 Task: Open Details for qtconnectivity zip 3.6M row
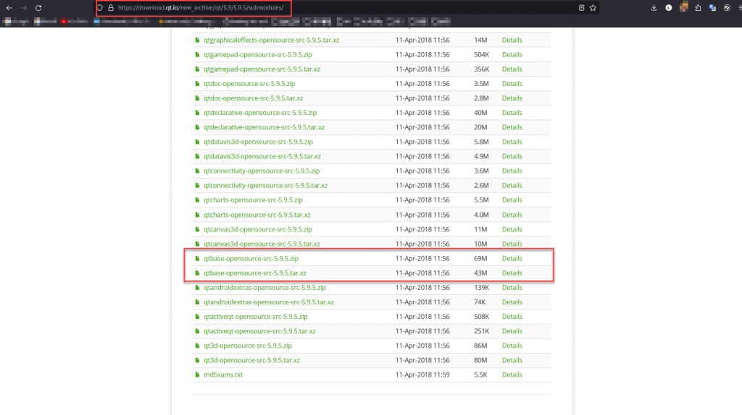[512, 171]
